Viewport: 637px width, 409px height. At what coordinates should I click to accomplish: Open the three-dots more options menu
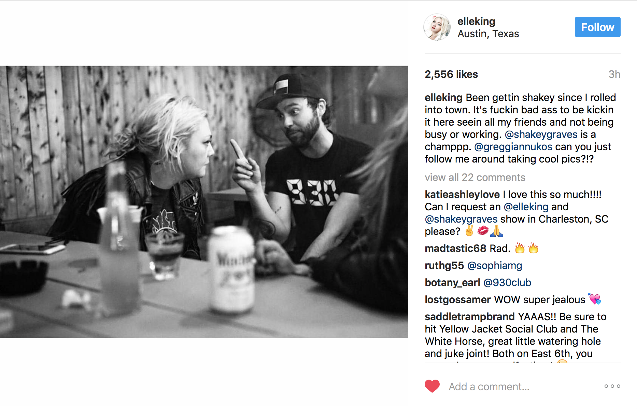click(612, 386)
